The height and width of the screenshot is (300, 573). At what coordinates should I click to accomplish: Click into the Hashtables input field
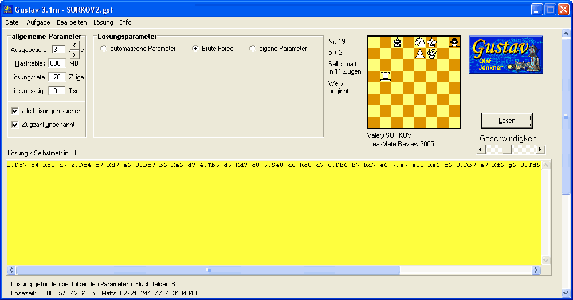tap(57, 63)
